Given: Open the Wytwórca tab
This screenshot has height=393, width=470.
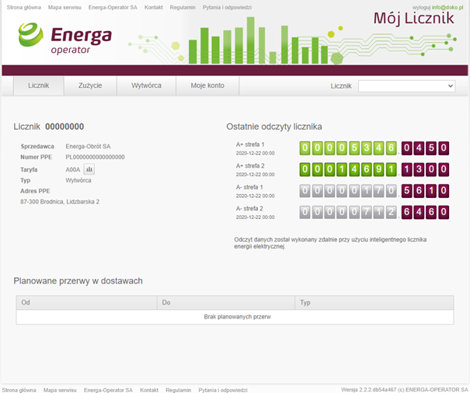Looking at the screenshot, I should 146,85.
